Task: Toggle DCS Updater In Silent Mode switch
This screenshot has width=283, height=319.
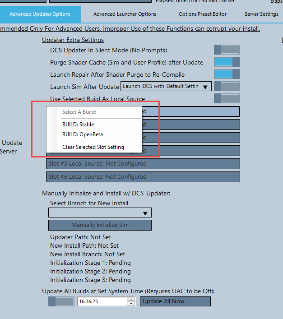Action: [227, 50]
